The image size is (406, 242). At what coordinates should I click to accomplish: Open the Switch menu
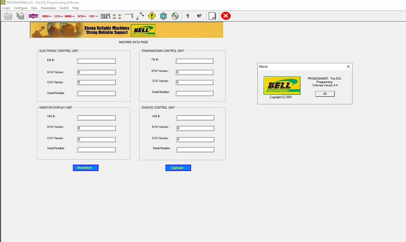click(x=64, y=8)
